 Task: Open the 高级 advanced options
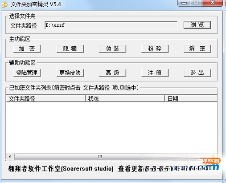[x=112, y=73]
